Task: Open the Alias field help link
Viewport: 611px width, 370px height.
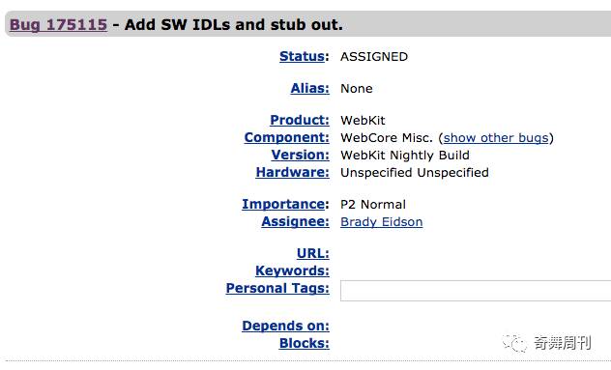Action: [x=309, y=89]
